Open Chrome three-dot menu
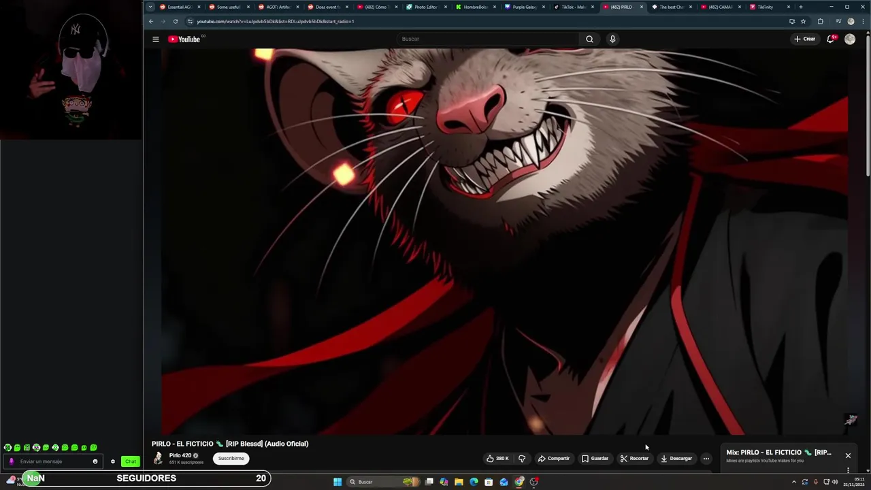Image resolution: width=871 pixels, height=490 pixels. 863,21
